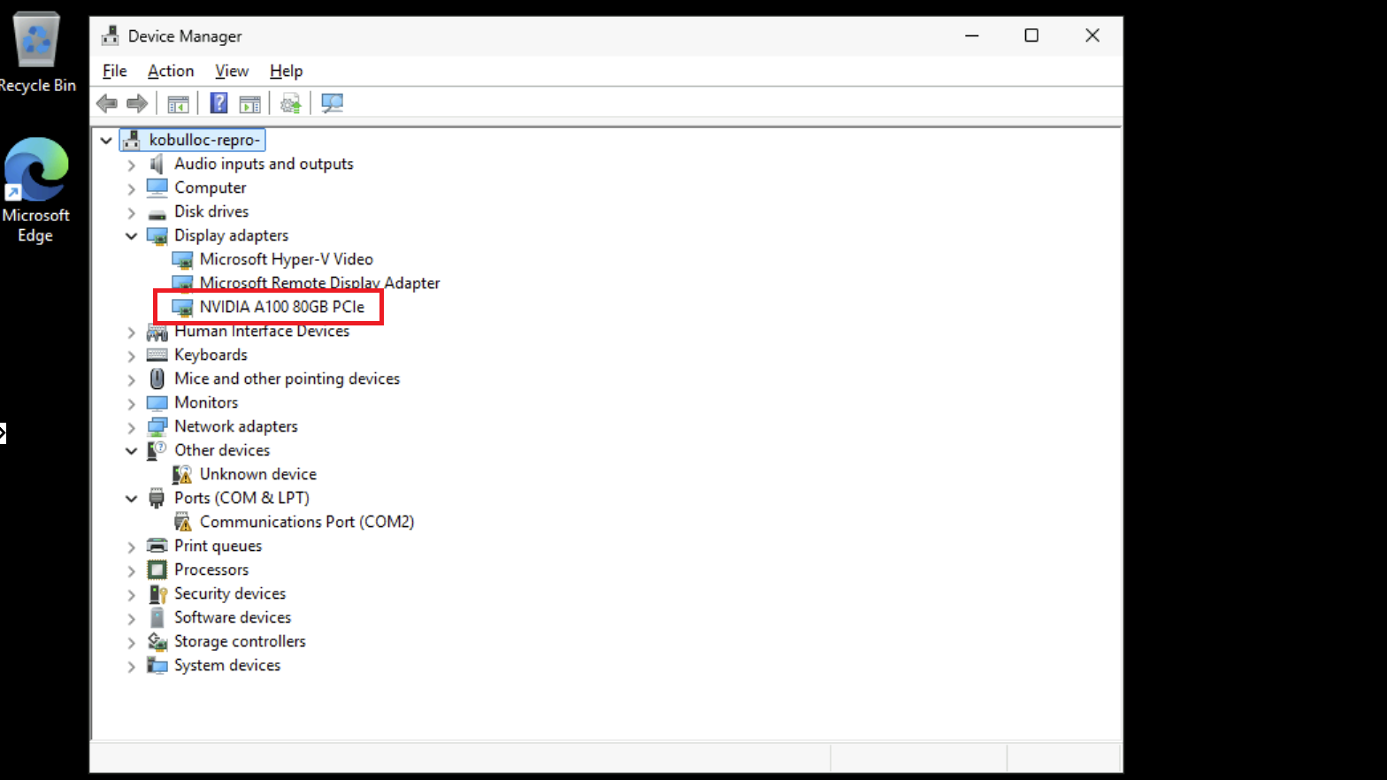Select the 'Software devices' label
Viewport: 1387px width, 780px height.
click(x=233, y=617)
